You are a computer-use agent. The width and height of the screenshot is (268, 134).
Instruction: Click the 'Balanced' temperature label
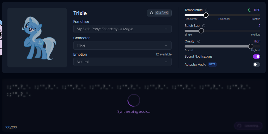[224, 19]
